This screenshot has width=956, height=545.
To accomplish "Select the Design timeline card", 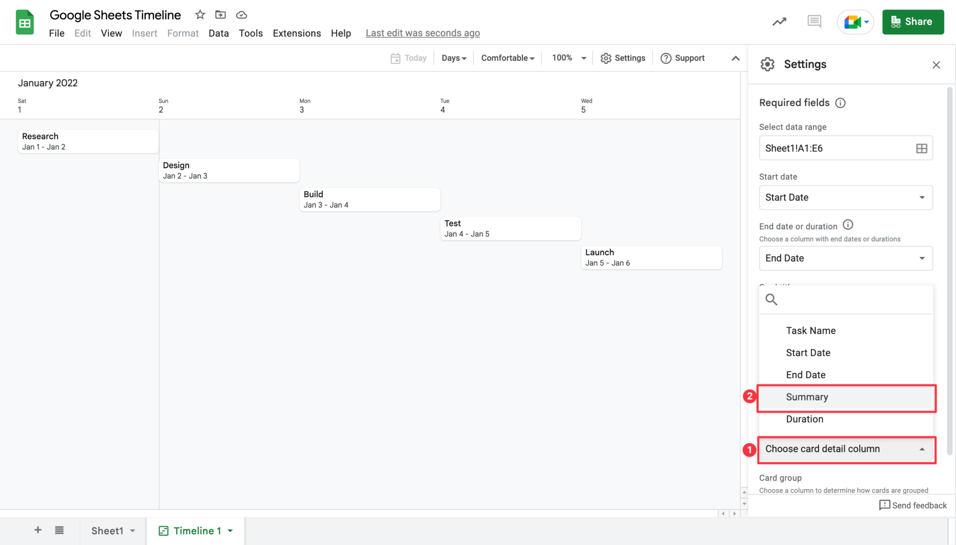I will pos(229,170).
